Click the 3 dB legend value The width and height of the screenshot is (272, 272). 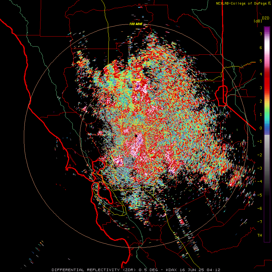tap(261, 88)
